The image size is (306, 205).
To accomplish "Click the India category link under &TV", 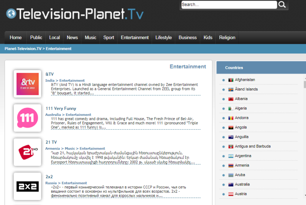I will click(50, 81).
